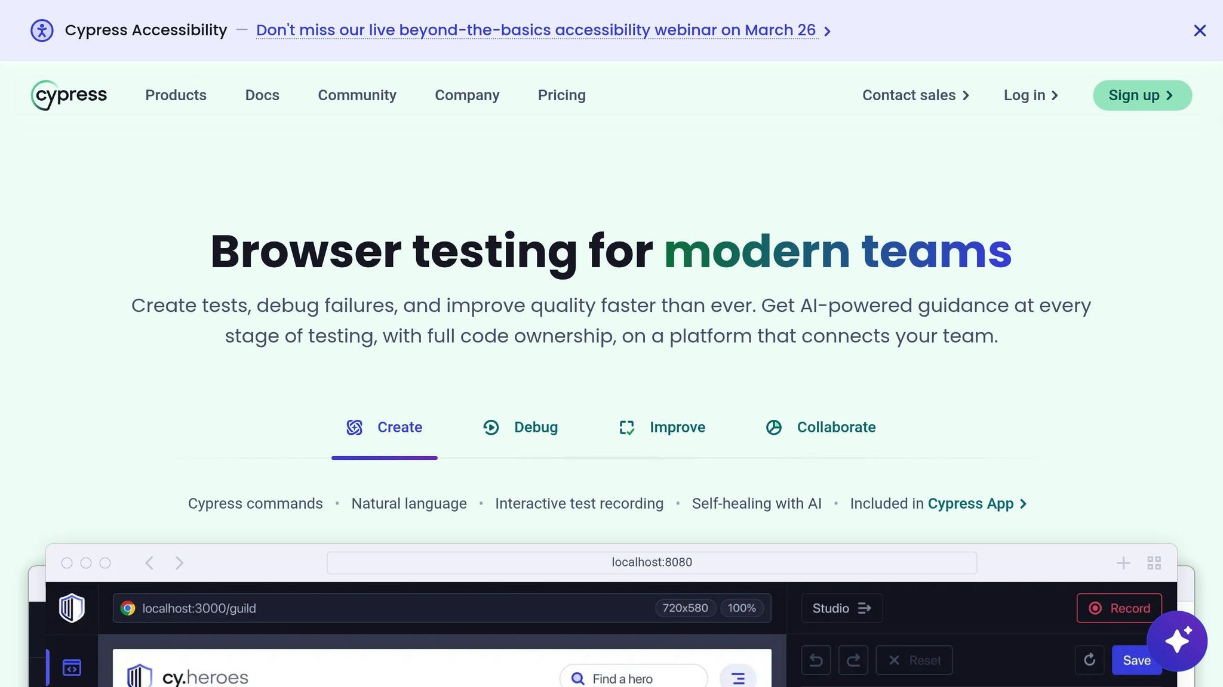Click the Cypress logo in navigation
The image size is (1223, 687).
[x=69, y=95]
